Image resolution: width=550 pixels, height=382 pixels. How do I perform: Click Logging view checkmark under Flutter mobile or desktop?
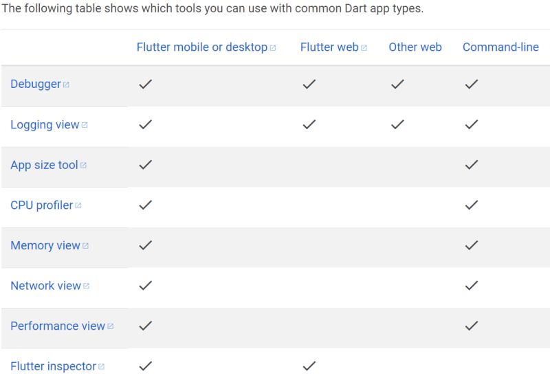[146, 124]
